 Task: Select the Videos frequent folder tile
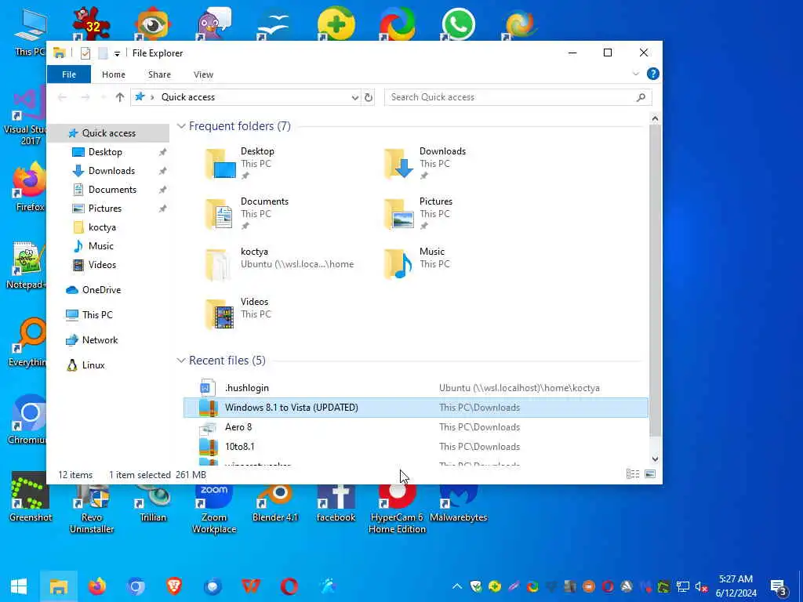(238, 314)
